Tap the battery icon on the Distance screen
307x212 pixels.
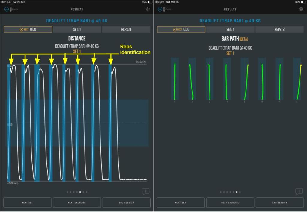pyautogui.click(x=150, y=2)
